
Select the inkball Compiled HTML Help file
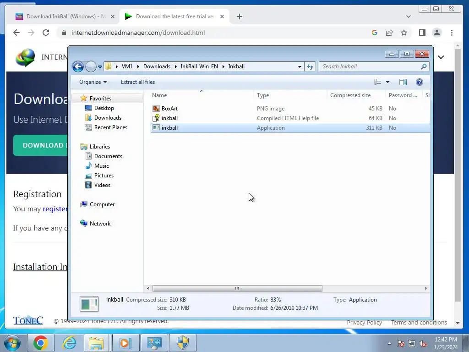click(x=290, y=118)
